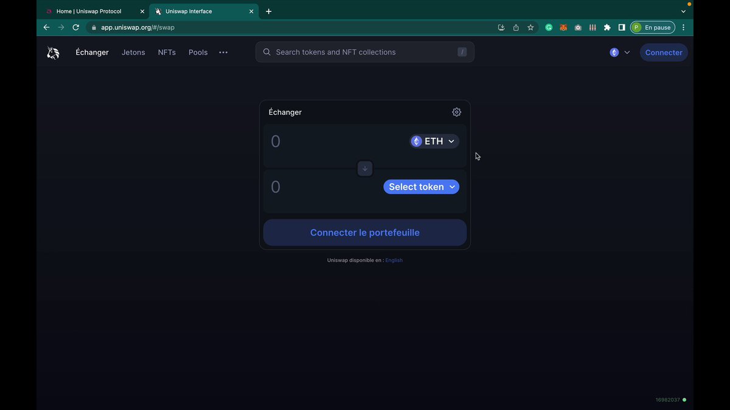Open the MetaMask fox extension
The height and width of the screenshot is (410, 730).
(x=563, y=27)
